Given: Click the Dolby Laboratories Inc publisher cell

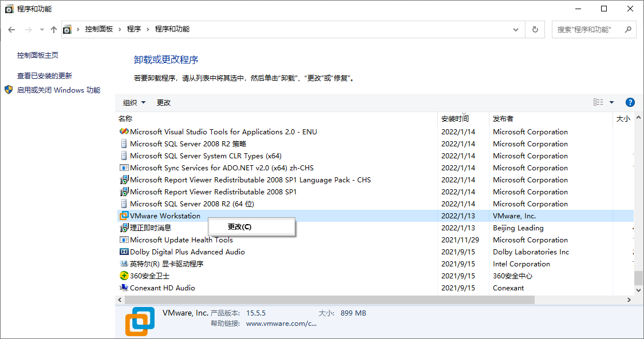Looking at the screenshot, I should click(x=531, y=252).
